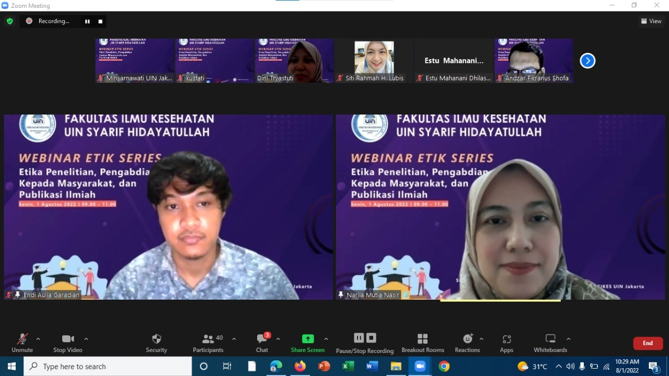End the meeting
This screenshot has height=376, width=669.
(x=648, y=343)
